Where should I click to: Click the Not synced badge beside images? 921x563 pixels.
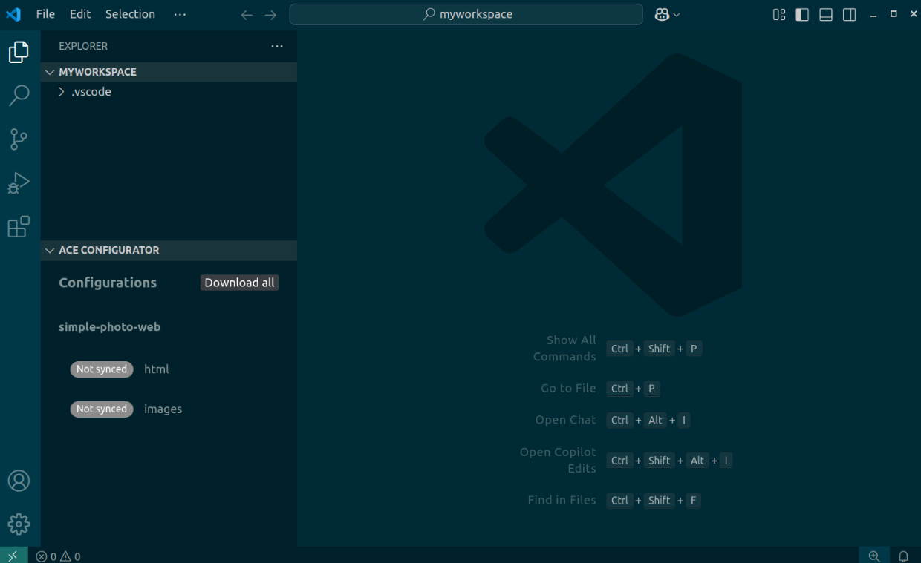tap(102, 409)
